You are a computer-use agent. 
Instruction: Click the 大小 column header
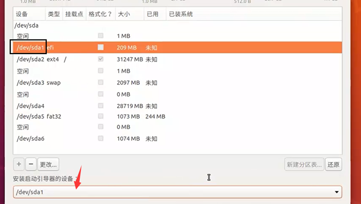[x=123, y=14]
